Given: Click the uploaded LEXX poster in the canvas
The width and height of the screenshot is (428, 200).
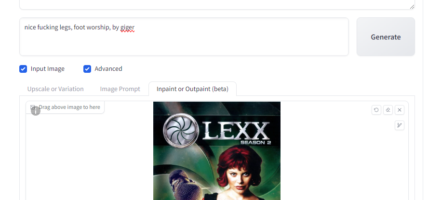Looking at the screenshot, I should click(217, 151).
